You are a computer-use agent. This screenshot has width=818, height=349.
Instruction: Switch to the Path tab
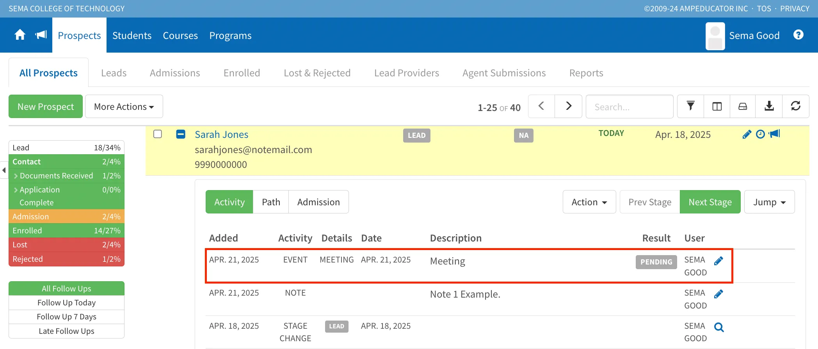coord(271,202)
